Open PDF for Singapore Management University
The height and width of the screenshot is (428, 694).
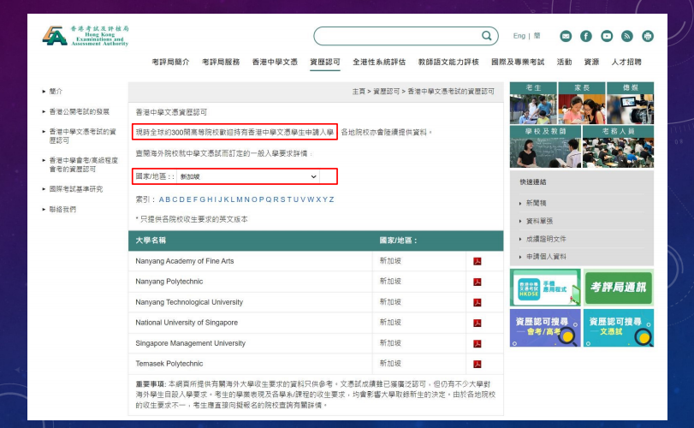click(477, 343)
